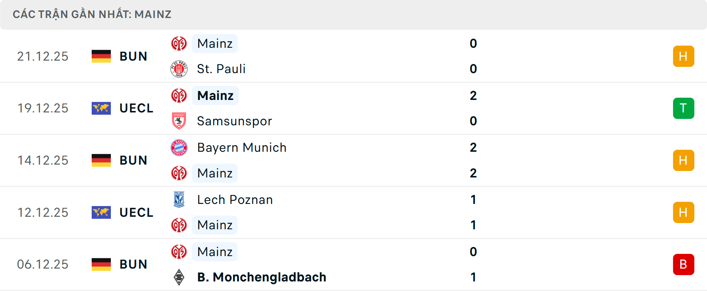The image size is (707, 291).
Task: Click the St. Pauli club crest
Action: [179, 69]
